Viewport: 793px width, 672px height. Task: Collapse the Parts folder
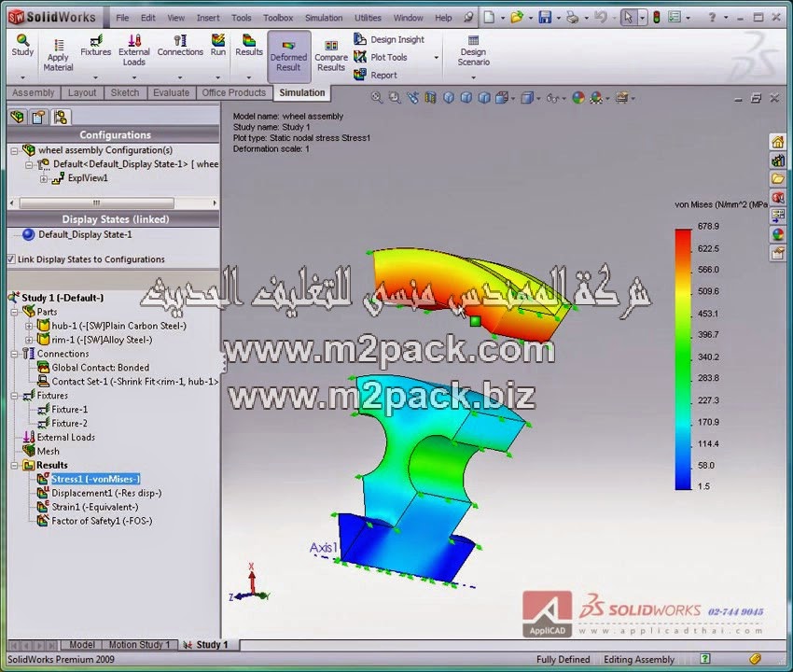pyautogui.click(x=14, y=312)
